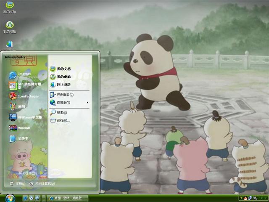
Task: Click network computers tray icon
Action: (250, 198)
